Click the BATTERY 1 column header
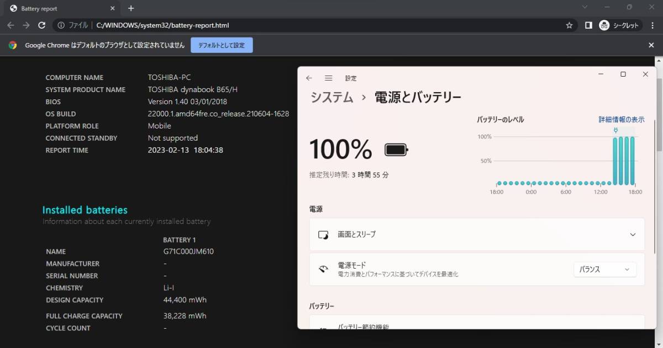The height and width of the screenshot is (348, 663). pos(180,240)
